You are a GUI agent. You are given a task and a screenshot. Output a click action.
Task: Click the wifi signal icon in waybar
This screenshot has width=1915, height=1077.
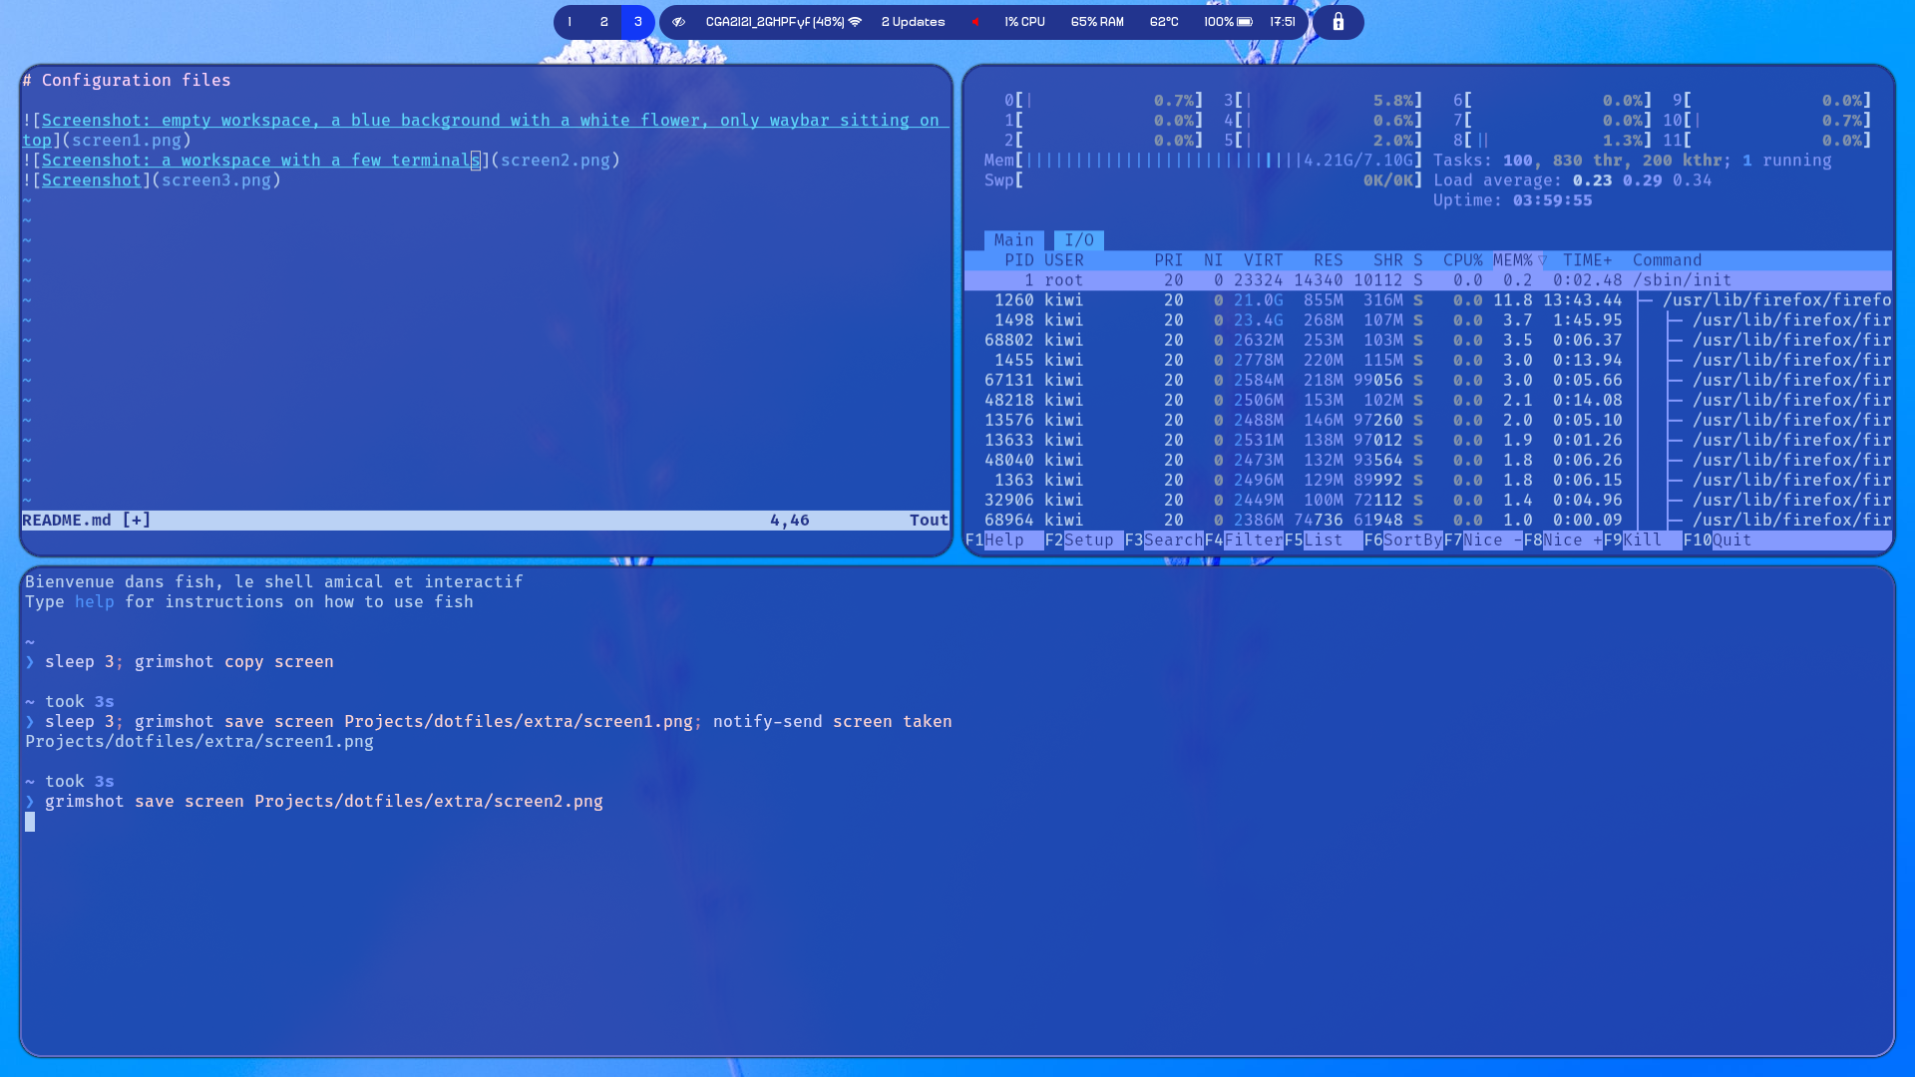[x=855, y=22]
